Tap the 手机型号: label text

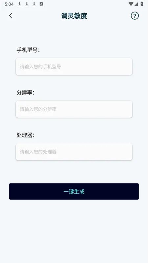[28, 50]
